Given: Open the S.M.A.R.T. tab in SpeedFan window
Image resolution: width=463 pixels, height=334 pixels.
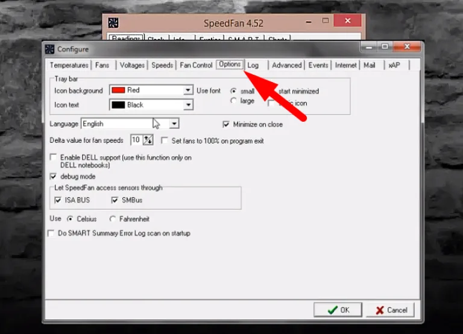Looking at the screenshot, I should (x=244, y=38).
